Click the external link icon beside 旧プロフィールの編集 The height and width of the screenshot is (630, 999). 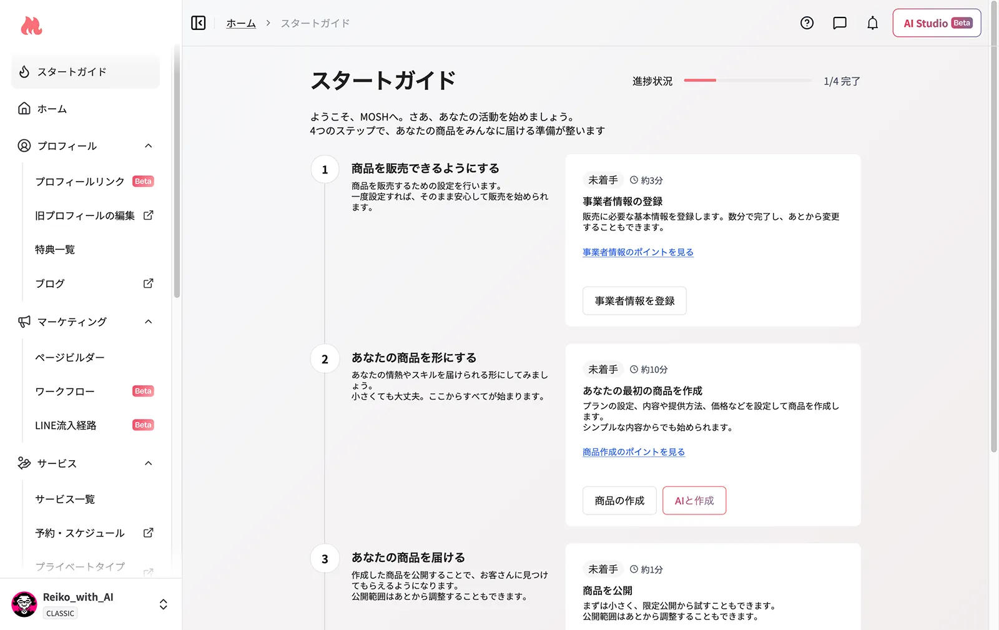pyautogui.click(x=149, y=215)
